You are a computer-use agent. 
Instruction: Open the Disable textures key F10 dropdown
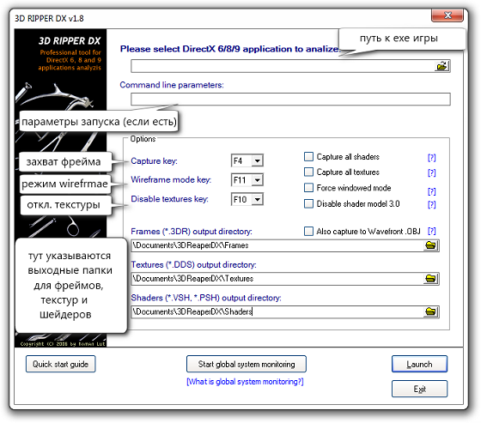(258, 200)
